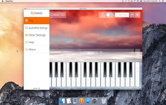Open App Store from the Dock
The image size is (166, 105).
(x=88, y=101)
